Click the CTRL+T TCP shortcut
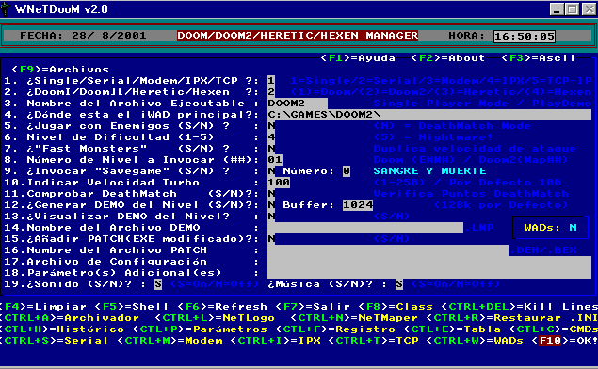Screen dimensions: 598x369 click(373, 341)
